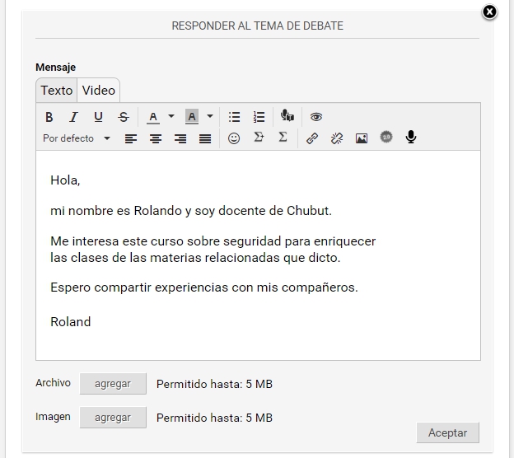Viewport: 514px width, 458px height.
Task: Click the eye preview icon
Action: coord(316,117)
